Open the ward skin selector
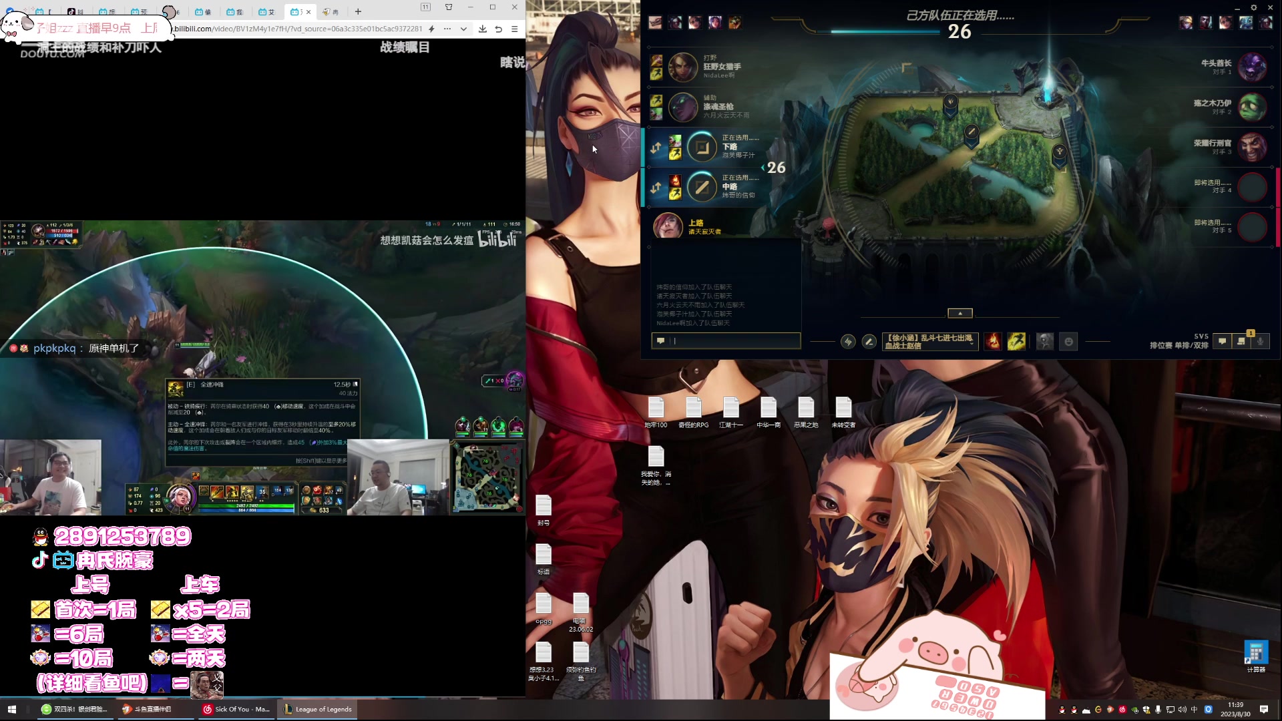Screen dimensions: 1282x721 coord(1045,342)
